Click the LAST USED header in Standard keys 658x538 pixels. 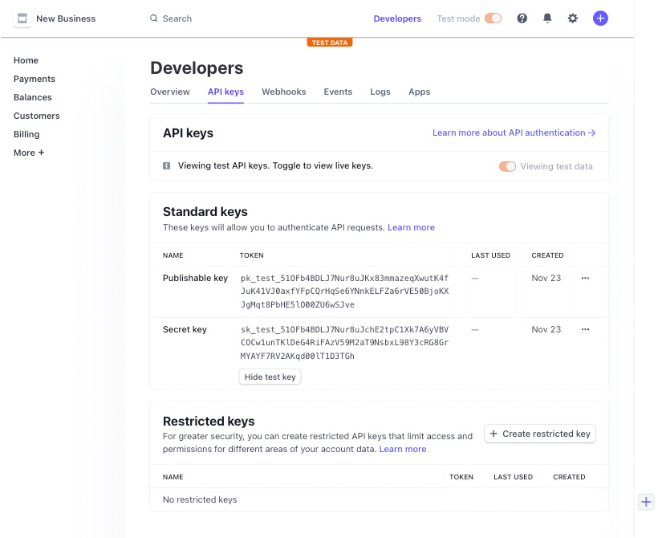pos(490,255)
